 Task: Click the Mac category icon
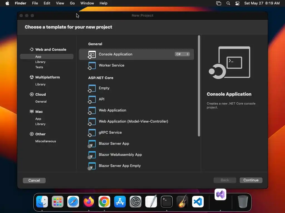tap(32, 111)
